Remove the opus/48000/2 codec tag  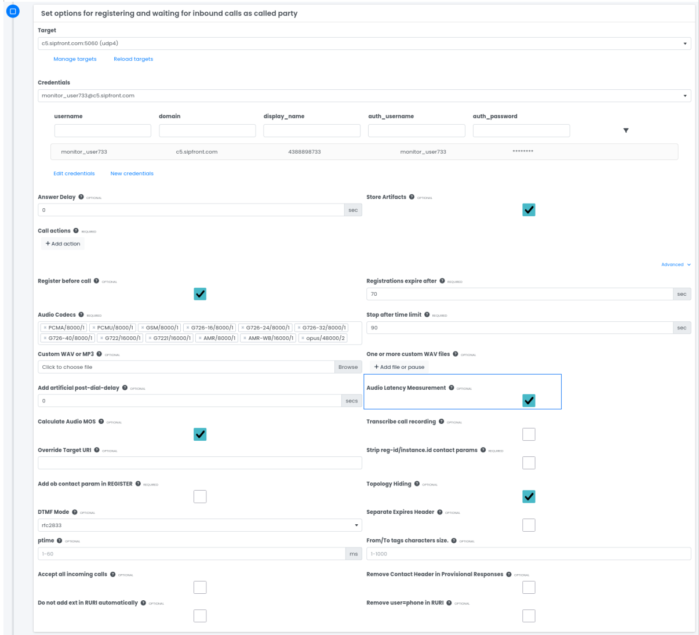(x=302, y=338)
